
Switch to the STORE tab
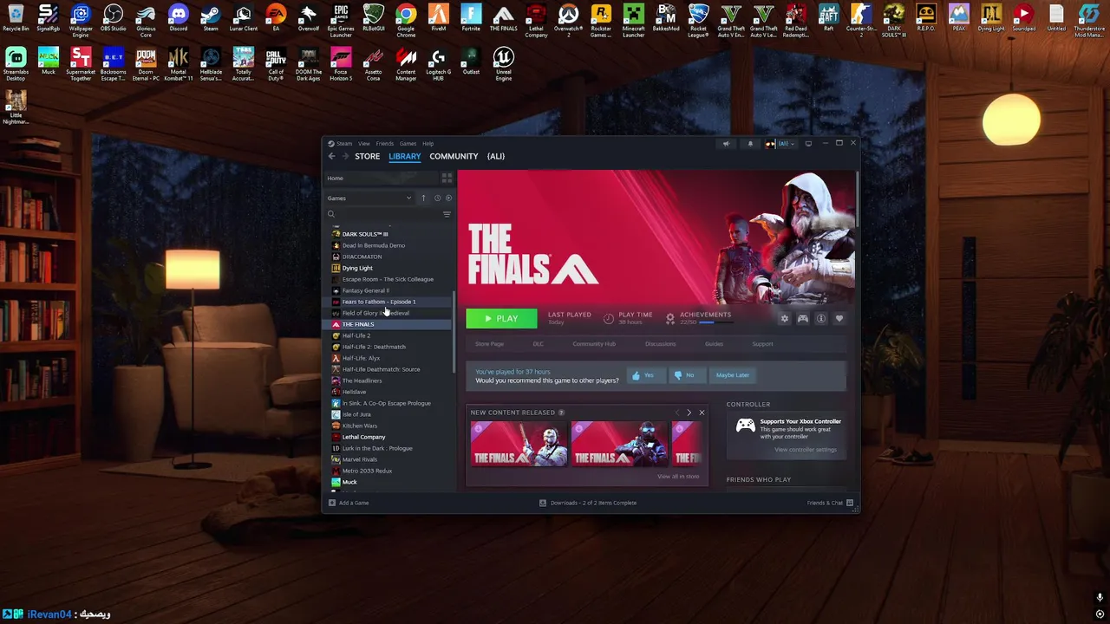[x=367, y=156]
